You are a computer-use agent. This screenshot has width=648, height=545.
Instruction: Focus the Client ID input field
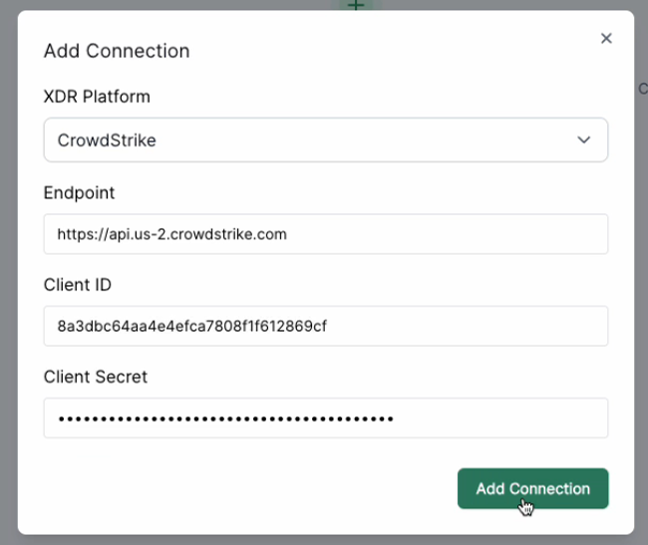[325, 326]
